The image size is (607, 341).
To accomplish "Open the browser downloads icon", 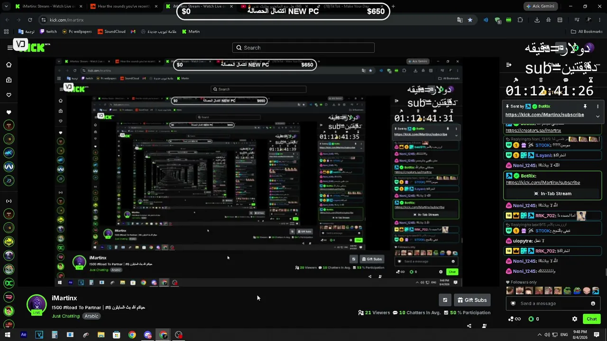I will tap(537, 20).
